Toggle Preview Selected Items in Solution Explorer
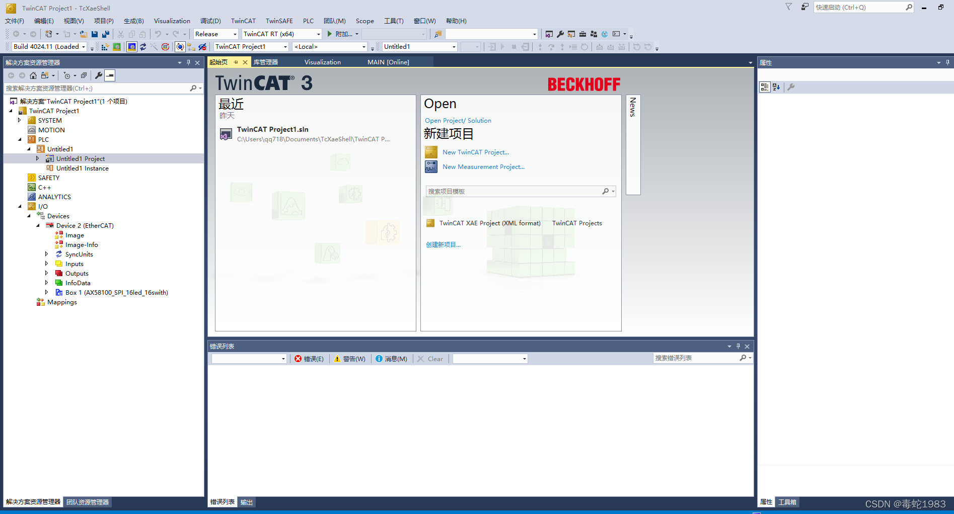This screenshot has height=514, width=954. coord(110,75)
